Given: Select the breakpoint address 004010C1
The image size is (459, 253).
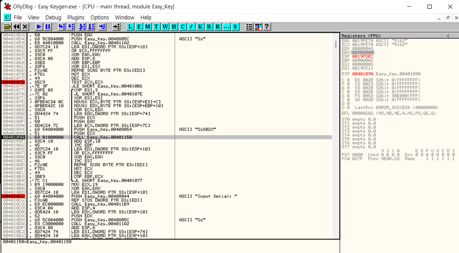Looking at the screenshot, I should click(14, 196).
